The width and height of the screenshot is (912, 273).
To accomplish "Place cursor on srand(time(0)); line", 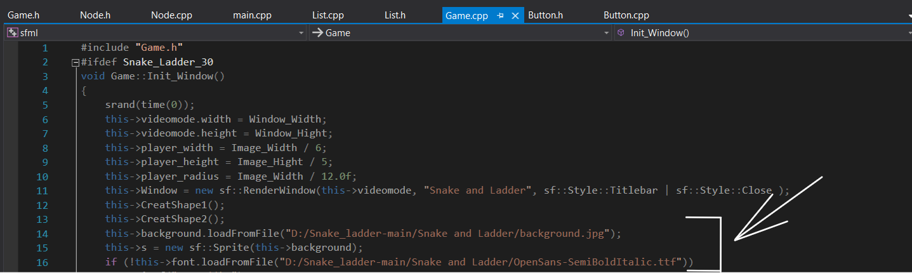I will 150,105.
